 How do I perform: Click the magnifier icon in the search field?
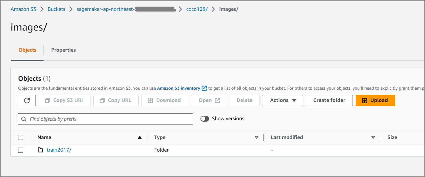(24, 119)
